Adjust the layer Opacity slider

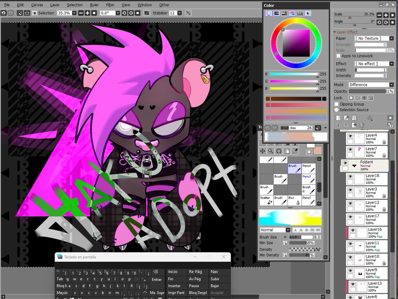371,91
